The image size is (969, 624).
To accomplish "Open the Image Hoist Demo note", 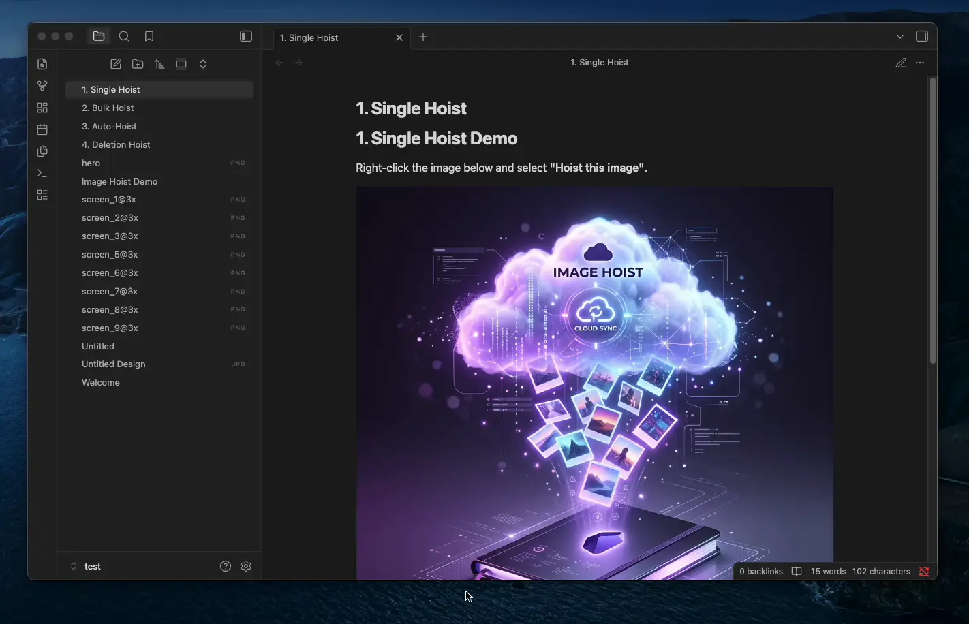I will [159, 181].
